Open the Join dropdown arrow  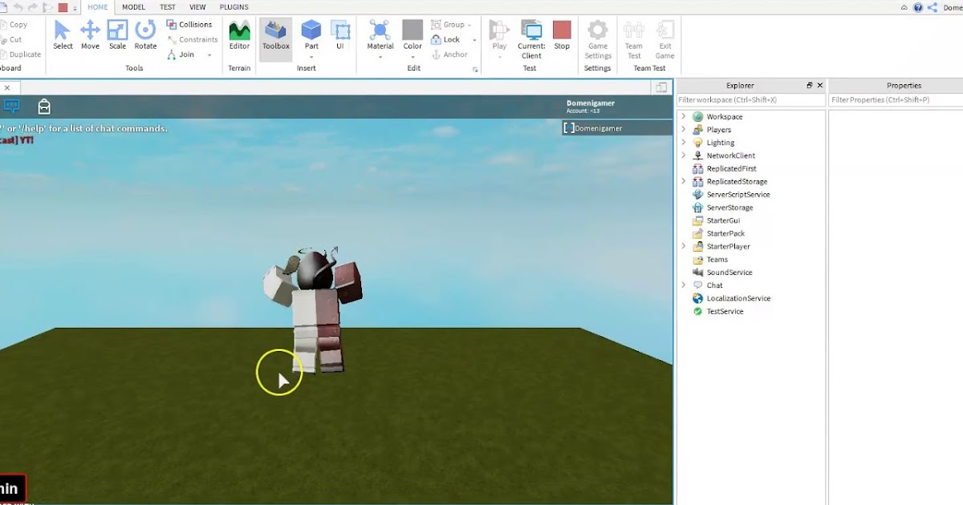coord(209,55)
